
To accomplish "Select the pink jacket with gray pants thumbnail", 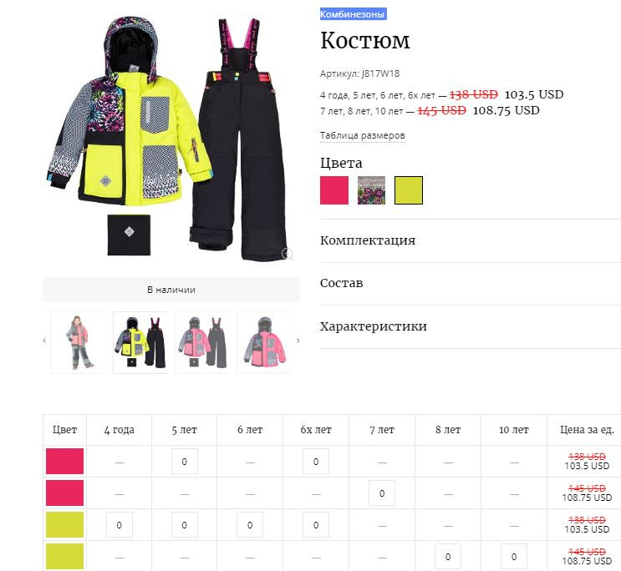I will [202, 342].
